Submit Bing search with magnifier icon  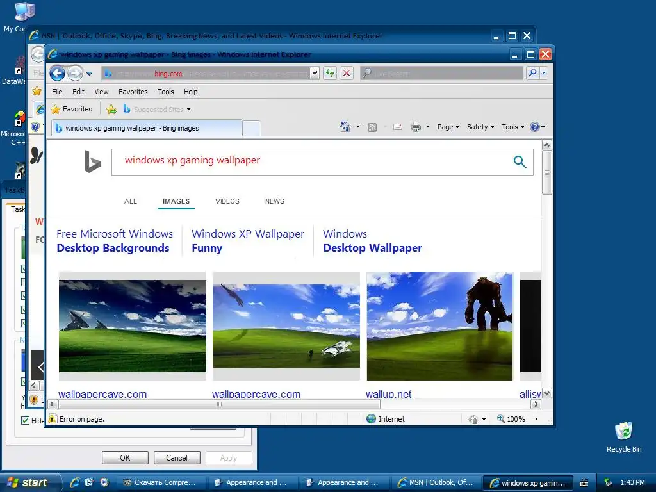point(520,162)
